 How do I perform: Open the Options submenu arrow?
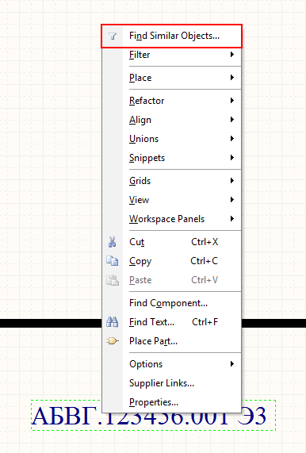231,363
